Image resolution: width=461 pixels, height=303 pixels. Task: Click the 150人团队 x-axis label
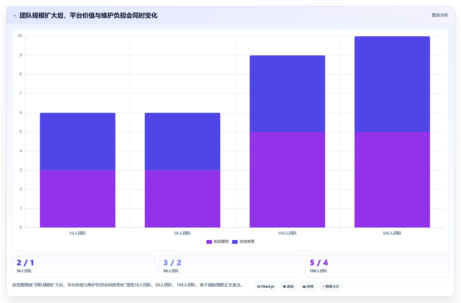pyautogui.click(x=287, y=233)
